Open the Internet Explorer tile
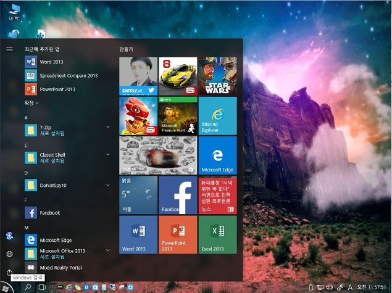This screenshot has height=293, width=392. (218, 116)
